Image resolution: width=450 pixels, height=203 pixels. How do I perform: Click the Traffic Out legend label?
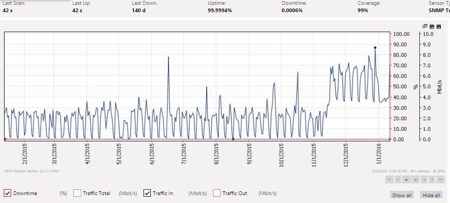pos(235,193)
